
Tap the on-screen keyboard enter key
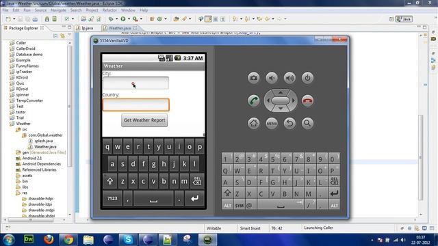click(194, 198)
